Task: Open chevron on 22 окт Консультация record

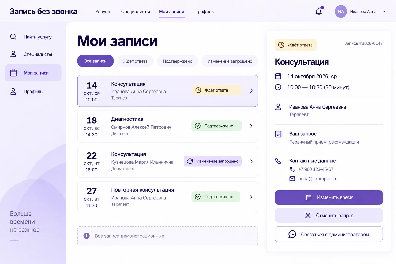Action: pyautogui.click(x=251, y=161)
